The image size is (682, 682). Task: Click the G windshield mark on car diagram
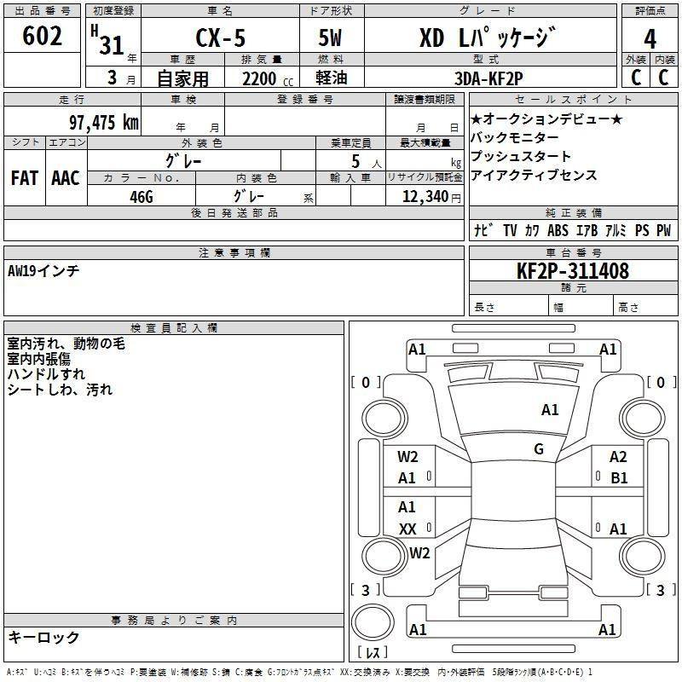point(539,449)
